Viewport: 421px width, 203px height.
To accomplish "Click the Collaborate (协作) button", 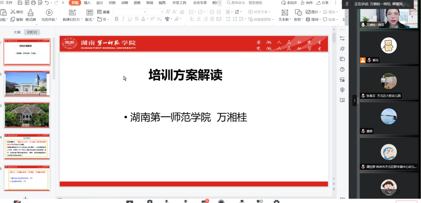I will [x=307, y=3].
